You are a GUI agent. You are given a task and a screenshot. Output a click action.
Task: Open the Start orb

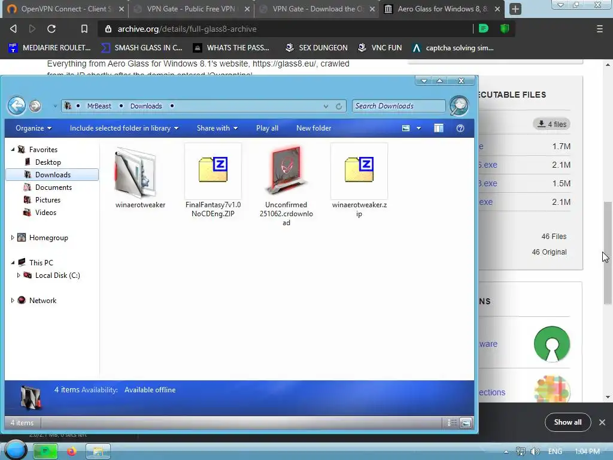tap(15, 450)
